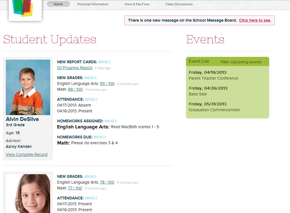Click here to see the new message
The width and height of the screenshot is (290, 213).
(255, 20)
